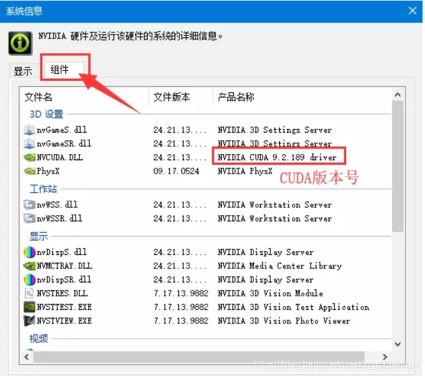Click the NVSTVIEW.EXE icon
Image resolution: width=425 pixels, height=376 pixels.
(x=29, y=320)
